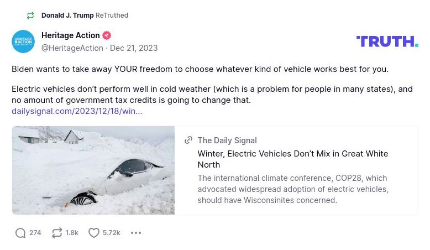Click the 1.8k ReTruths count
This screenshot has height=250, width=430.
tap(72, 233)
